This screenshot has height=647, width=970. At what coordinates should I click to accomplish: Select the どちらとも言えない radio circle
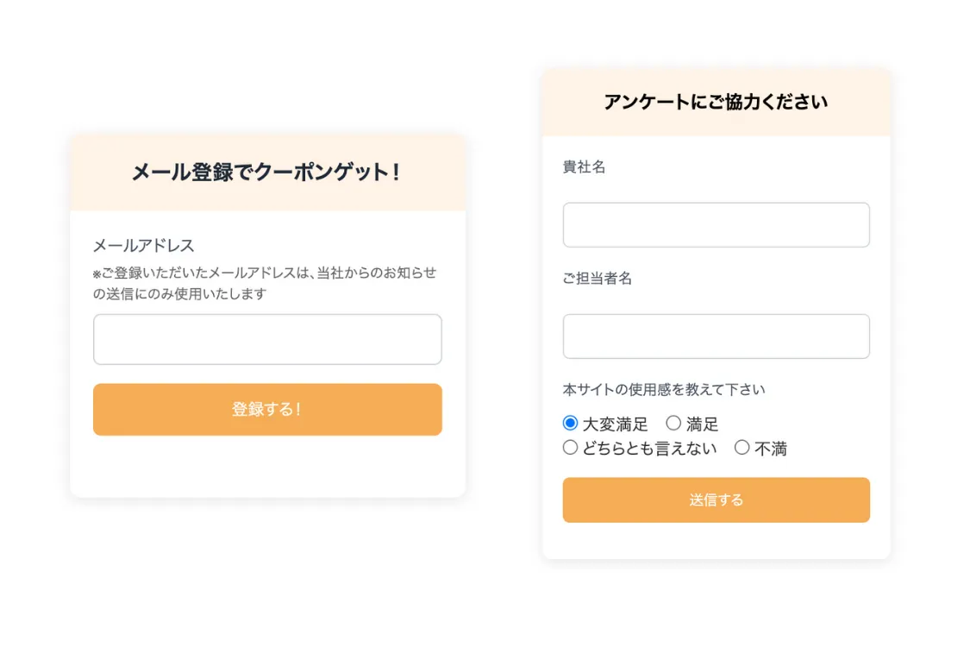[x=570, y=447]
